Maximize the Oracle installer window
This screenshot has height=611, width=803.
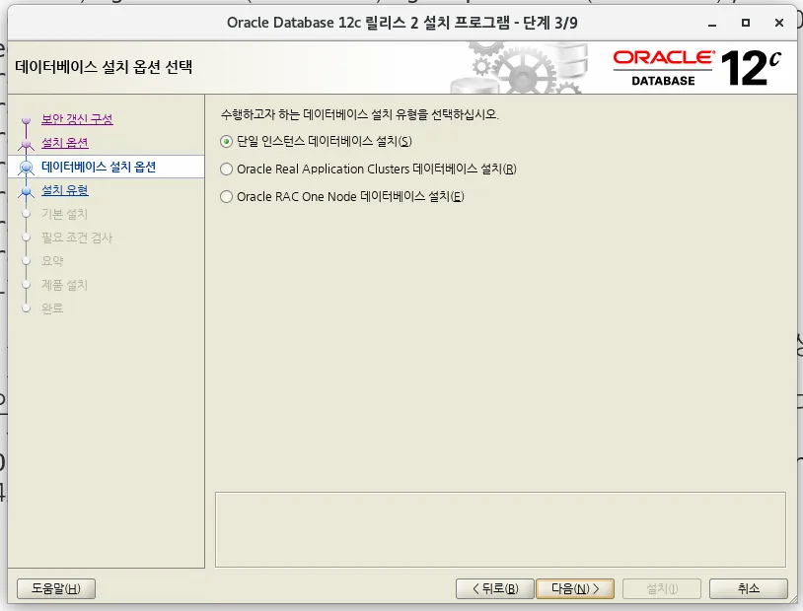[746, 23]
